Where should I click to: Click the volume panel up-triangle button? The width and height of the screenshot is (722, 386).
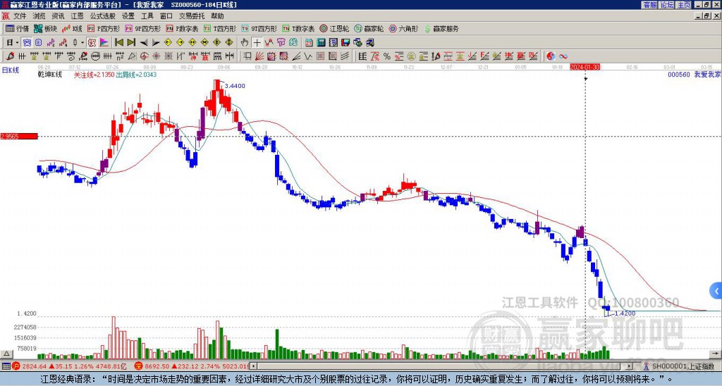[x=6, y=354]
